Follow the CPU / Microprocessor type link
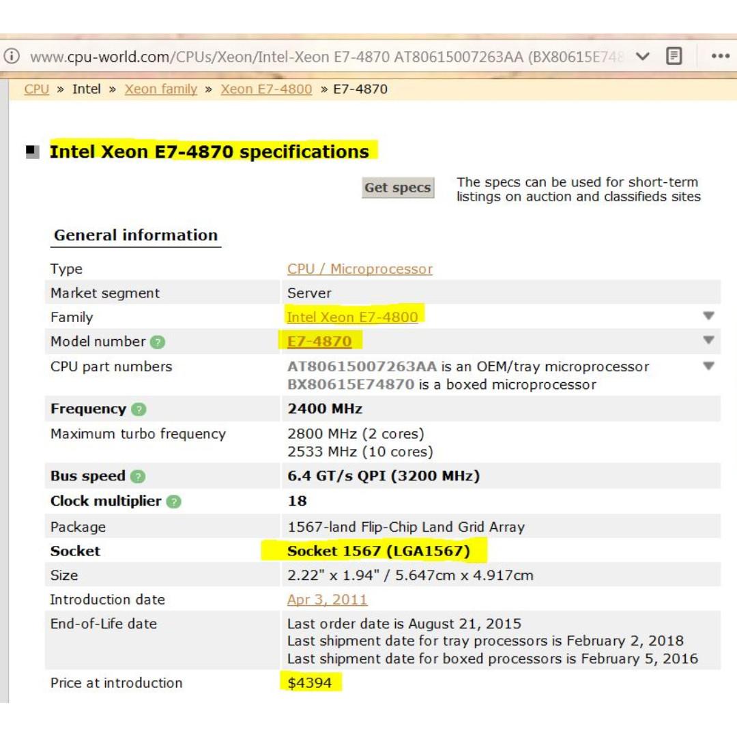Screen dimensions: 737x737 (x=360, y=269)
